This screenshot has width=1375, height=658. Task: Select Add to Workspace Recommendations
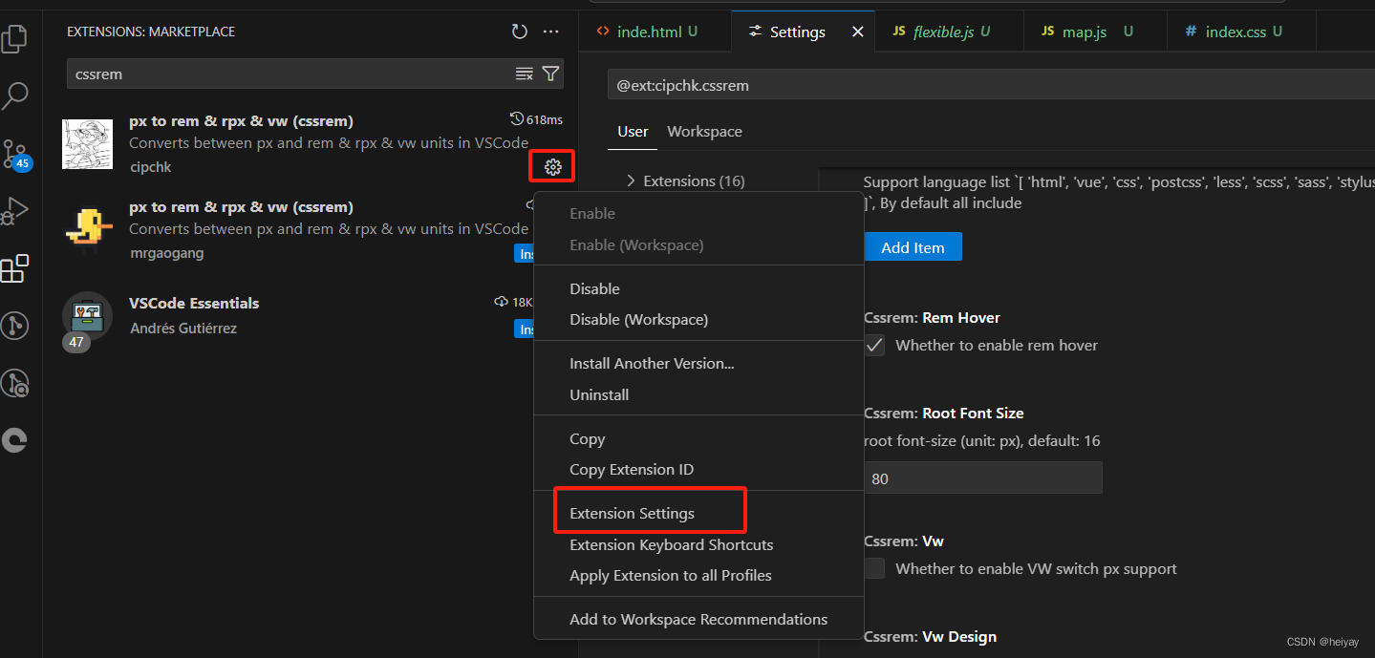pos(698,619)
